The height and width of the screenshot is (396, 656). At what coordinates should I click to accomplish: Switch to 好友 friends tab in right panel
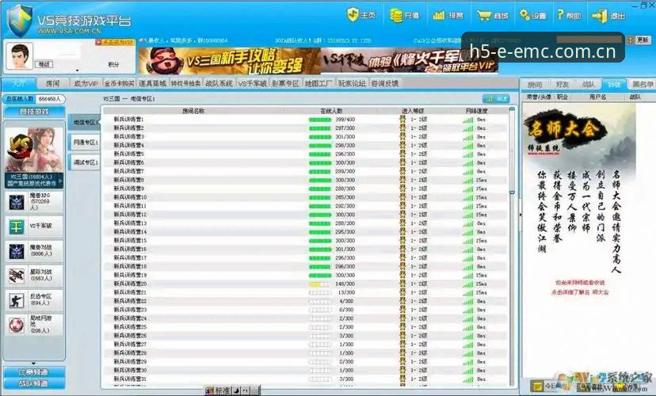click(x=562, y=85)
